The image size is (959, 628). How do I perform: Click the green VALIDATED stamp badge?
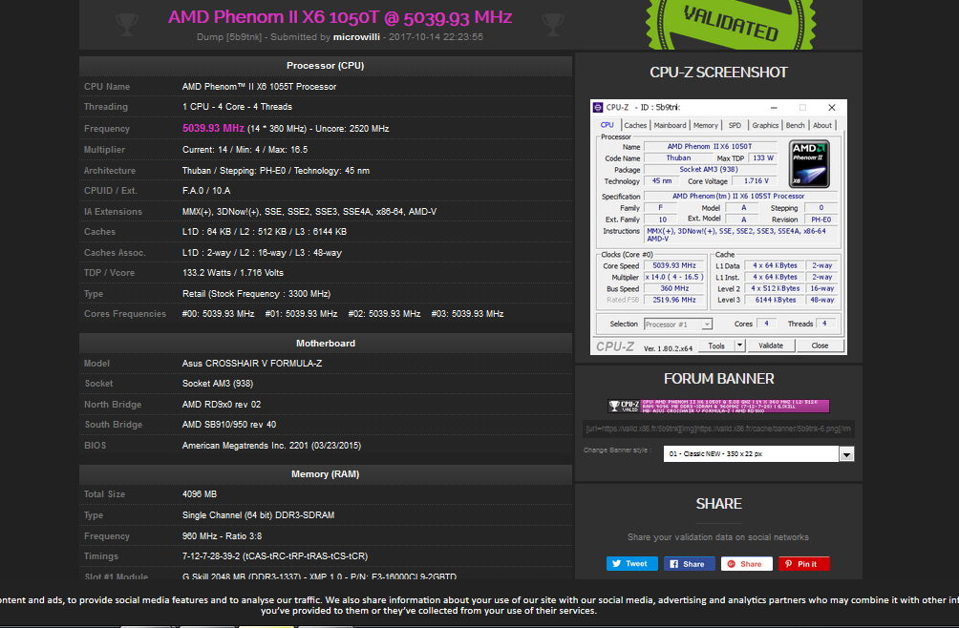click(x=731, y=25)
